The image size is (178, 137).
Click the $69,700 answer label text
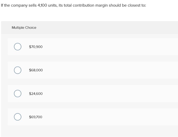pyautogui.click(x=36, y=117)
